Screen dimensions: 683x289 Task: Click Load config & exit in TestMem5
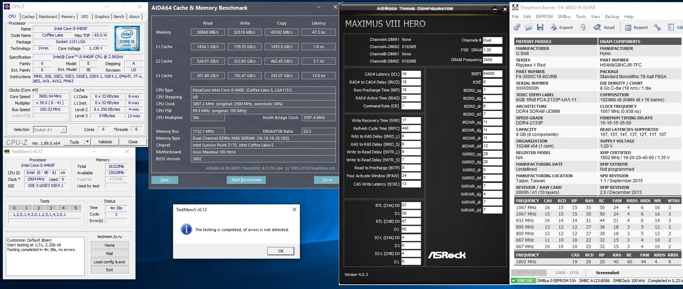click(110, 262)
